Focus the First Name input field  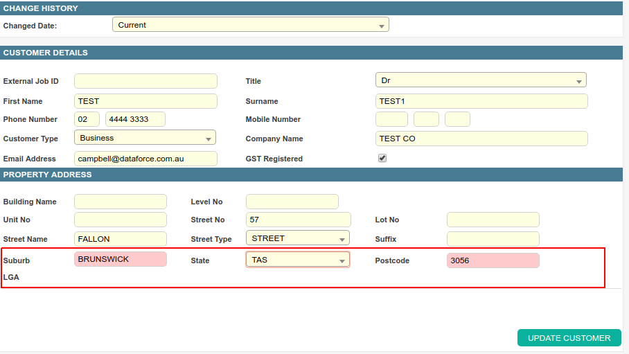tap(145, 101)
